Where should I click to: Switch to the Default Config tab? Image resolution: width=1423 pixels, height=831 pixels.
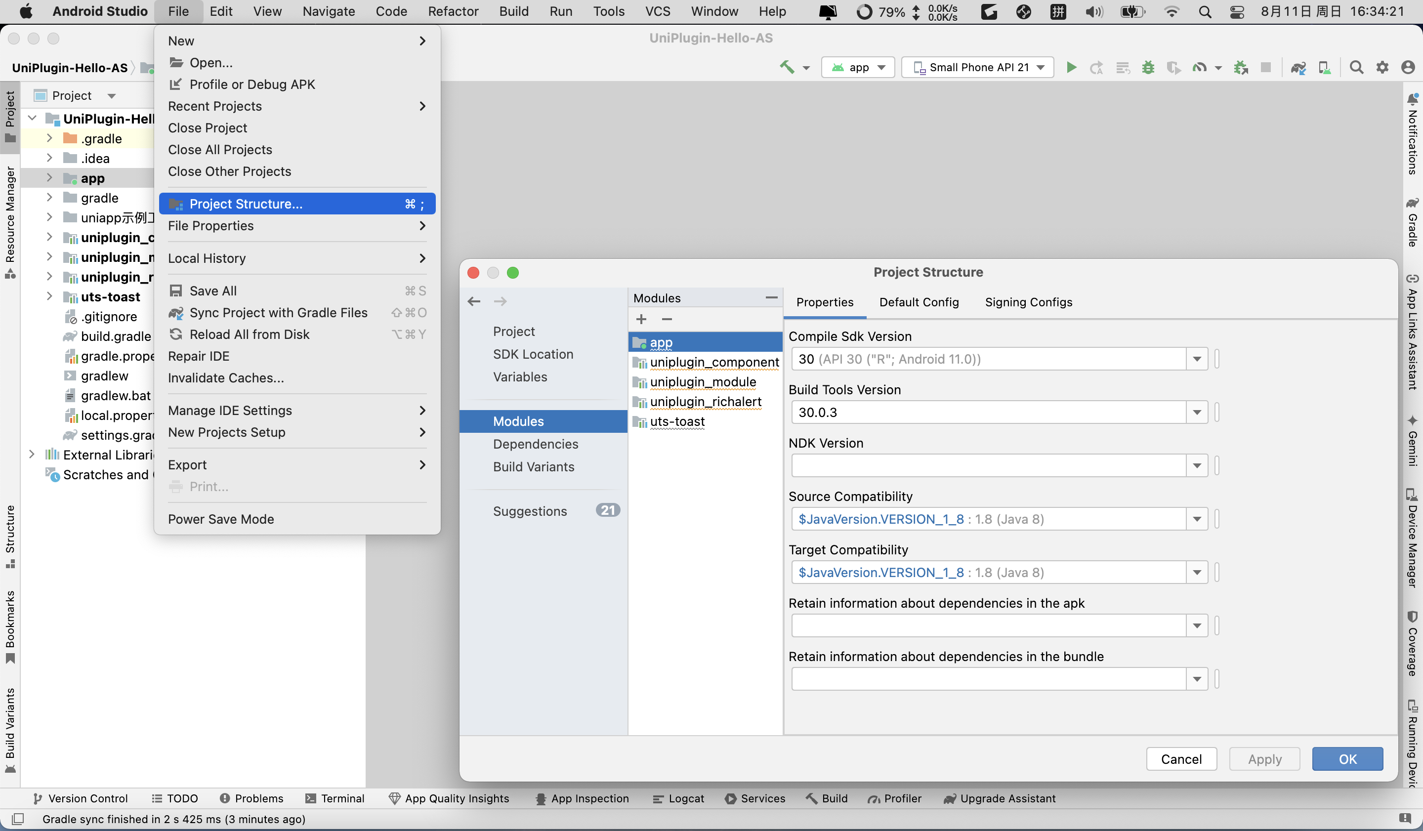pyautogui.click(x=919, y=302)
